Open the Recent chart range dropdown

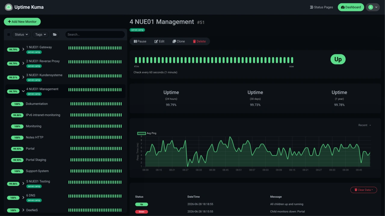[x=365, y=125]
